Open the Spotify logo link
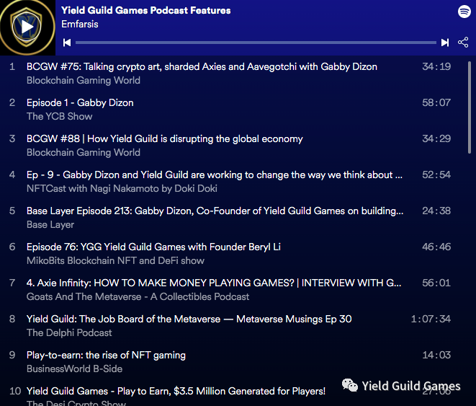Image resolution: width=476 pixels, height=406 pixels. coord(464,12)
